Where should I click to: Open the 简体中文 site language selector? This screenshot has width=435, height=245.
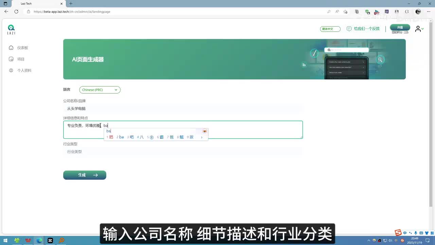click(x=330, y=29)
